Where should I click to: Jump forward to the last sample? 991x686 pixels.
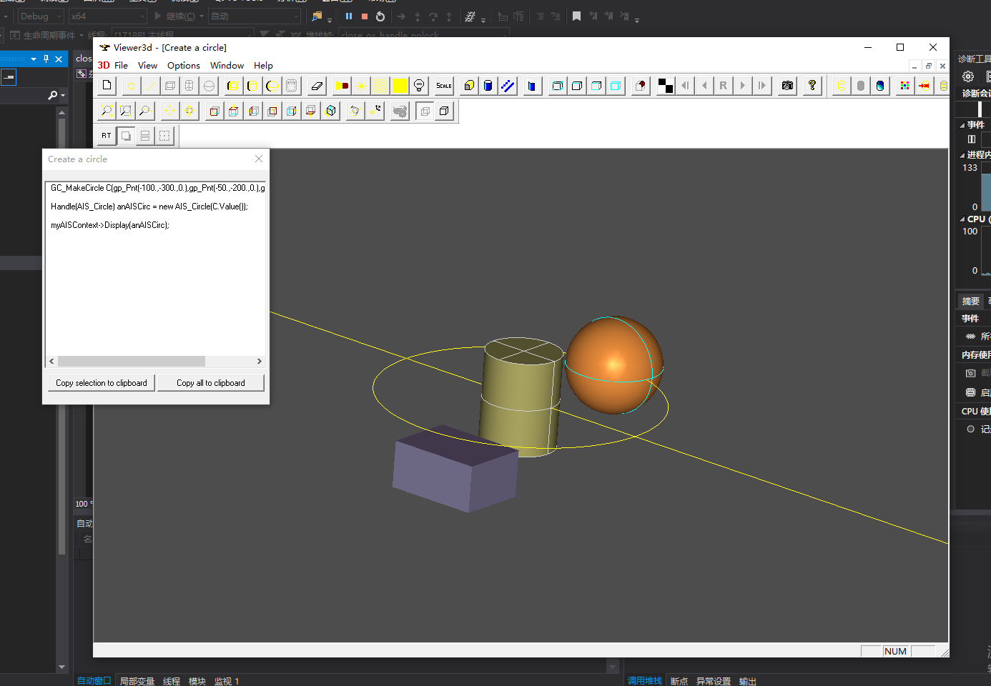(762, 86)
